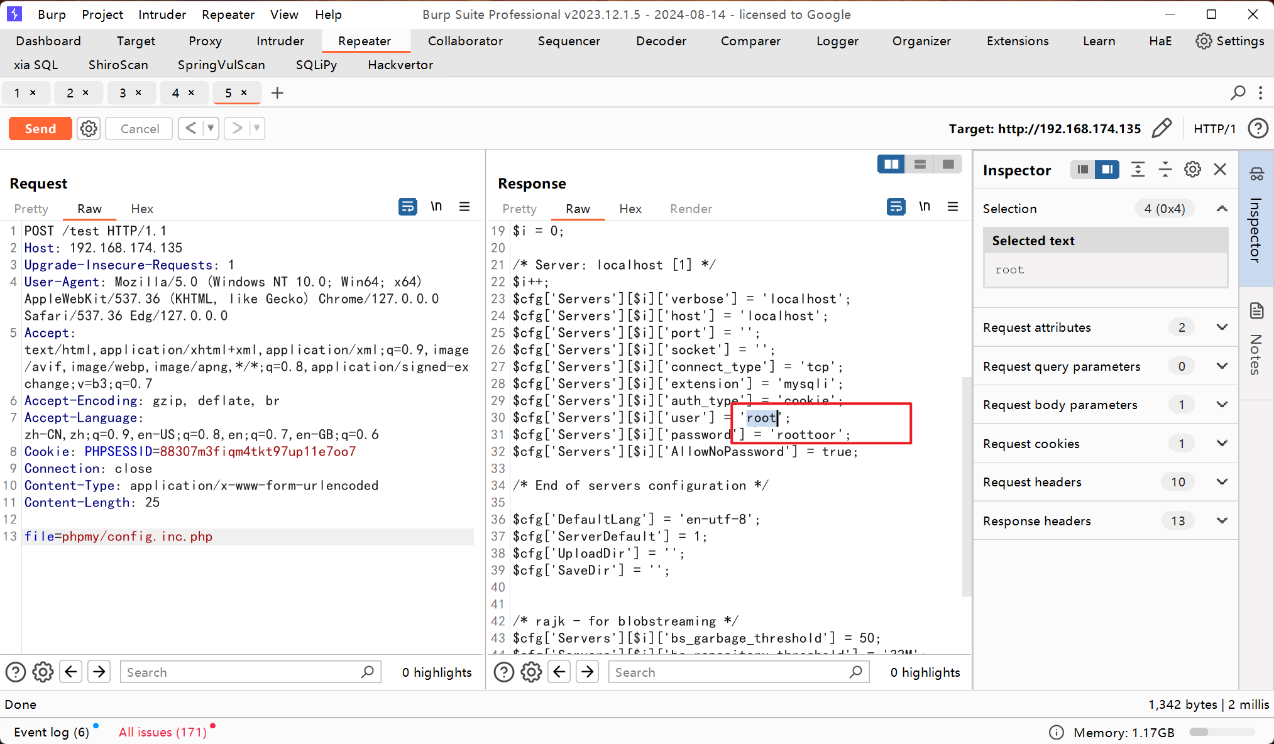Expand Request body parameters section
Image resolution: width=1274 pixels, height=744 pixels.
tap(1222, 405)
